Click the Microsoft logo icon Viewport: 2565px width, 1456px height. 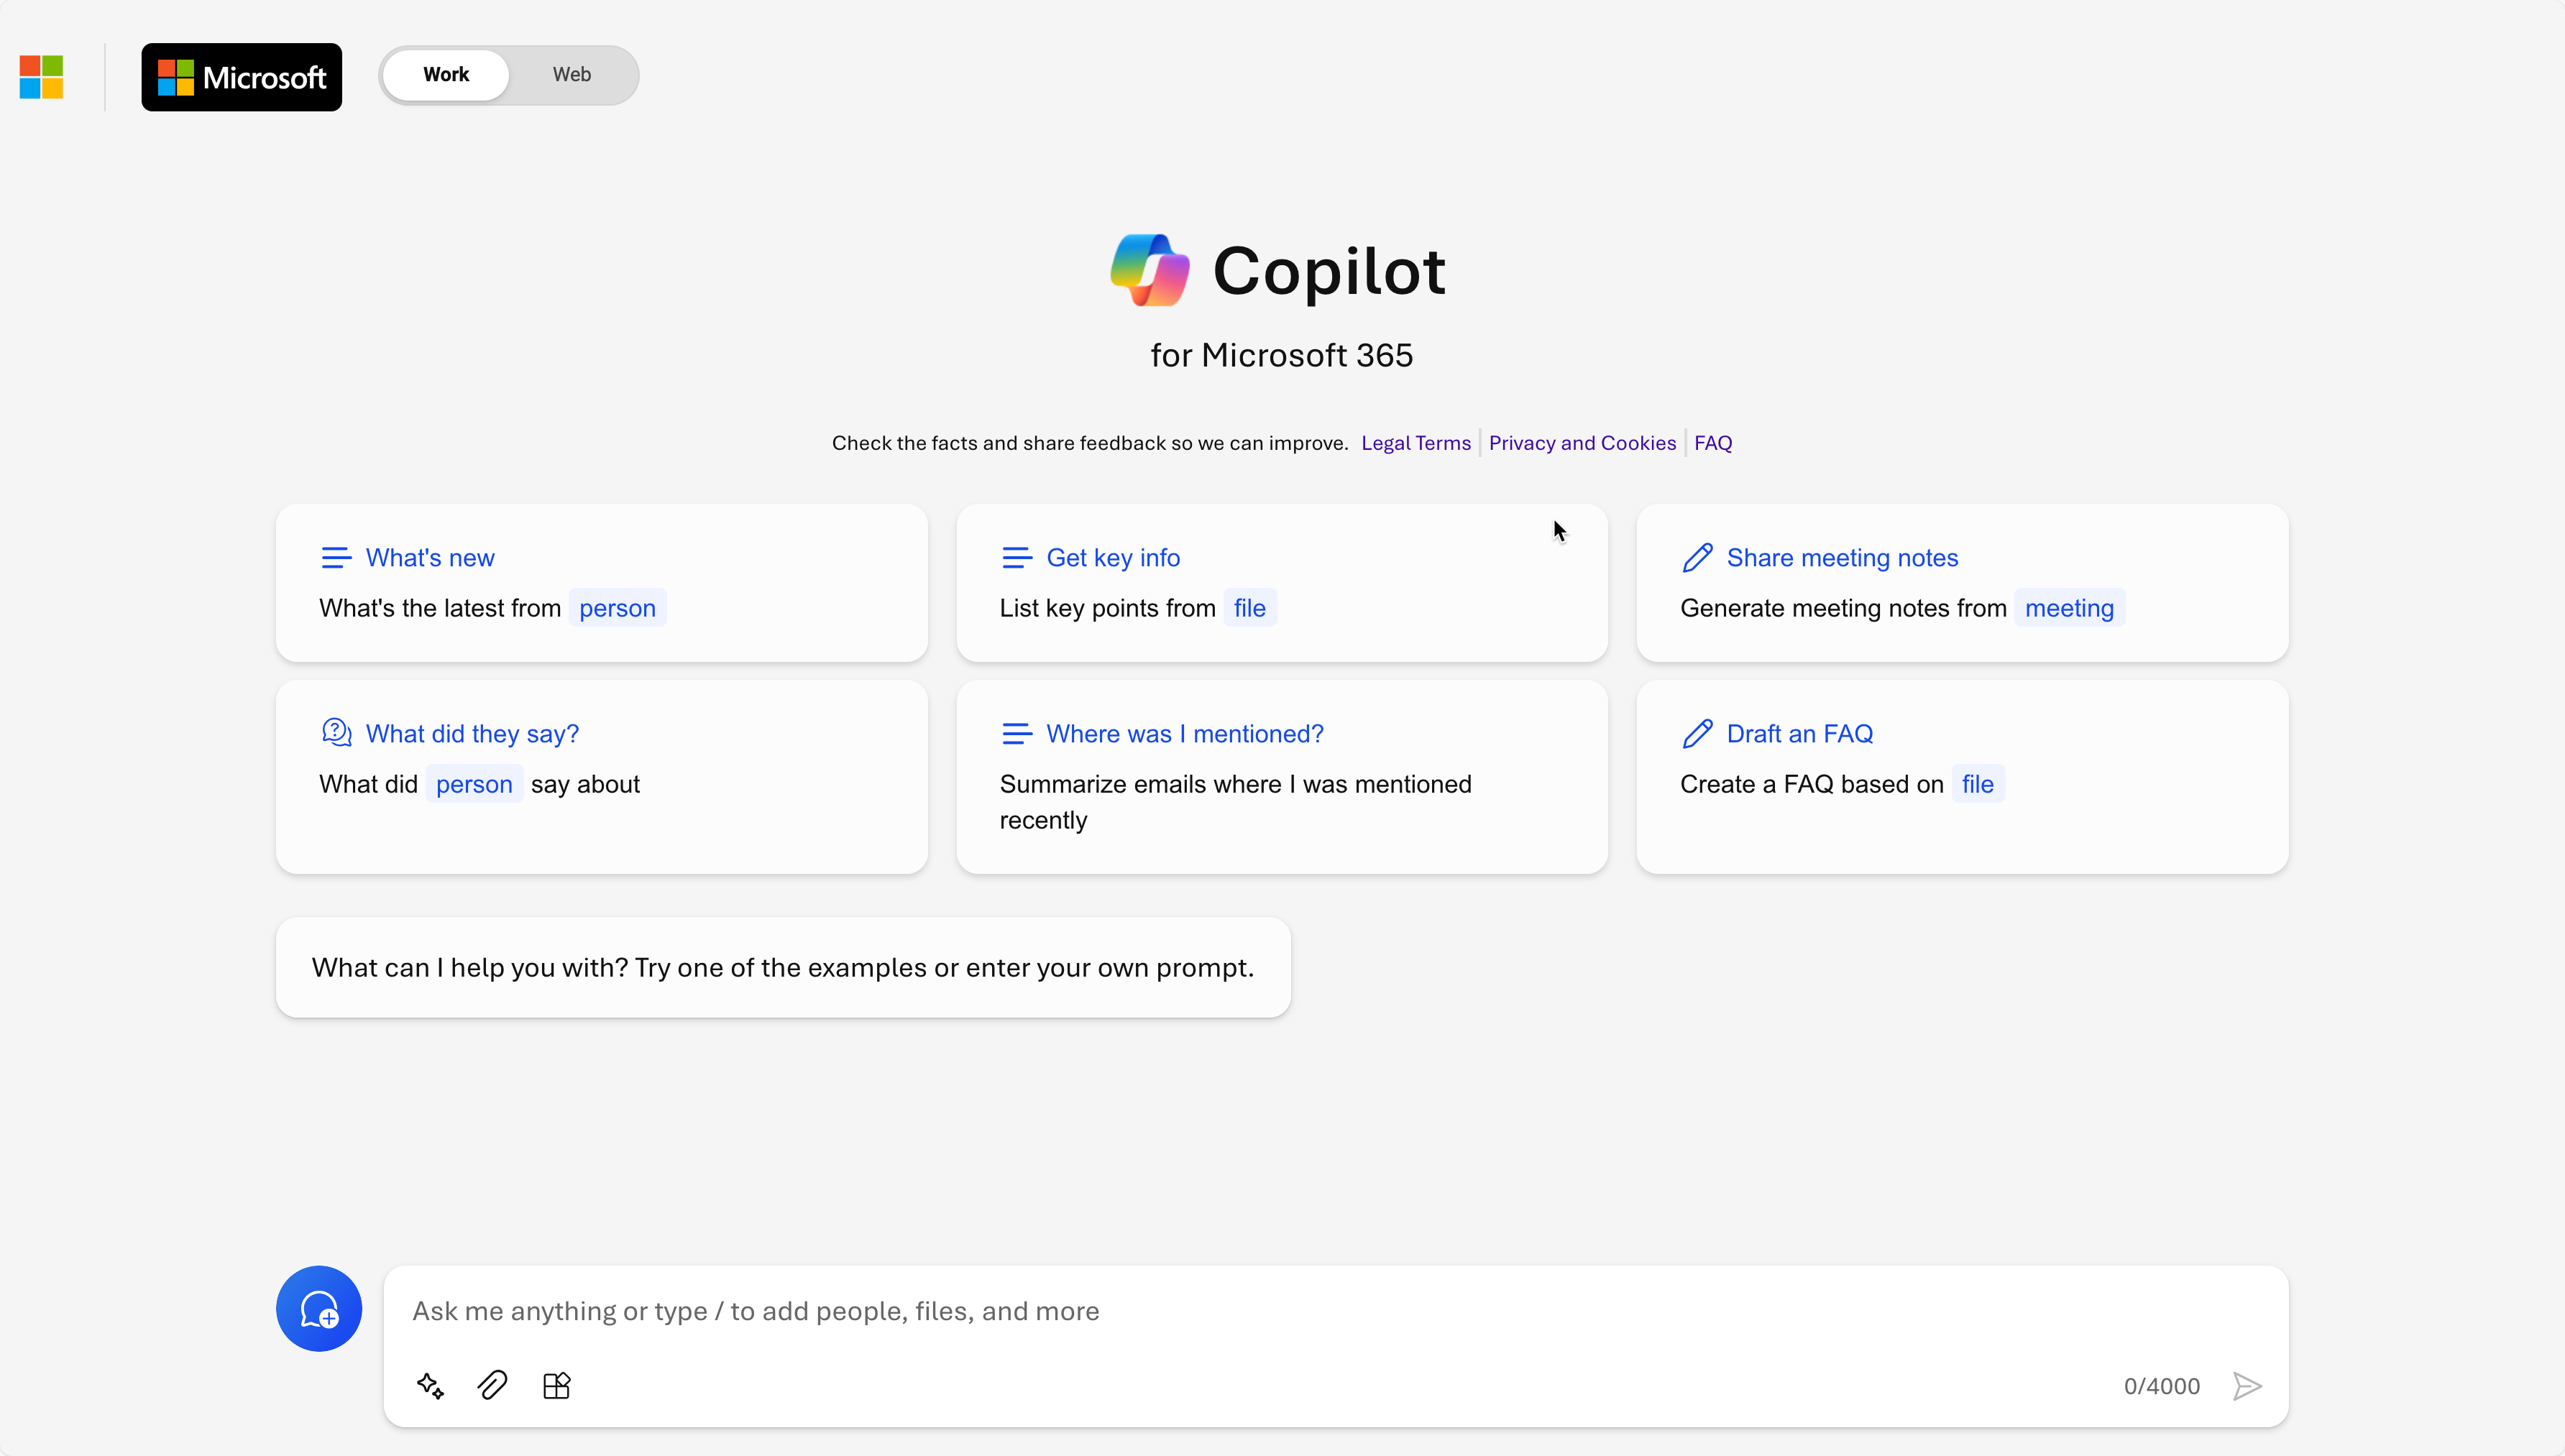point(42,75)
